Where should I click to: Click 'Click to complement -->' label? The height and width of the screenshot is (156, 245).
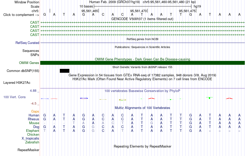21,15
